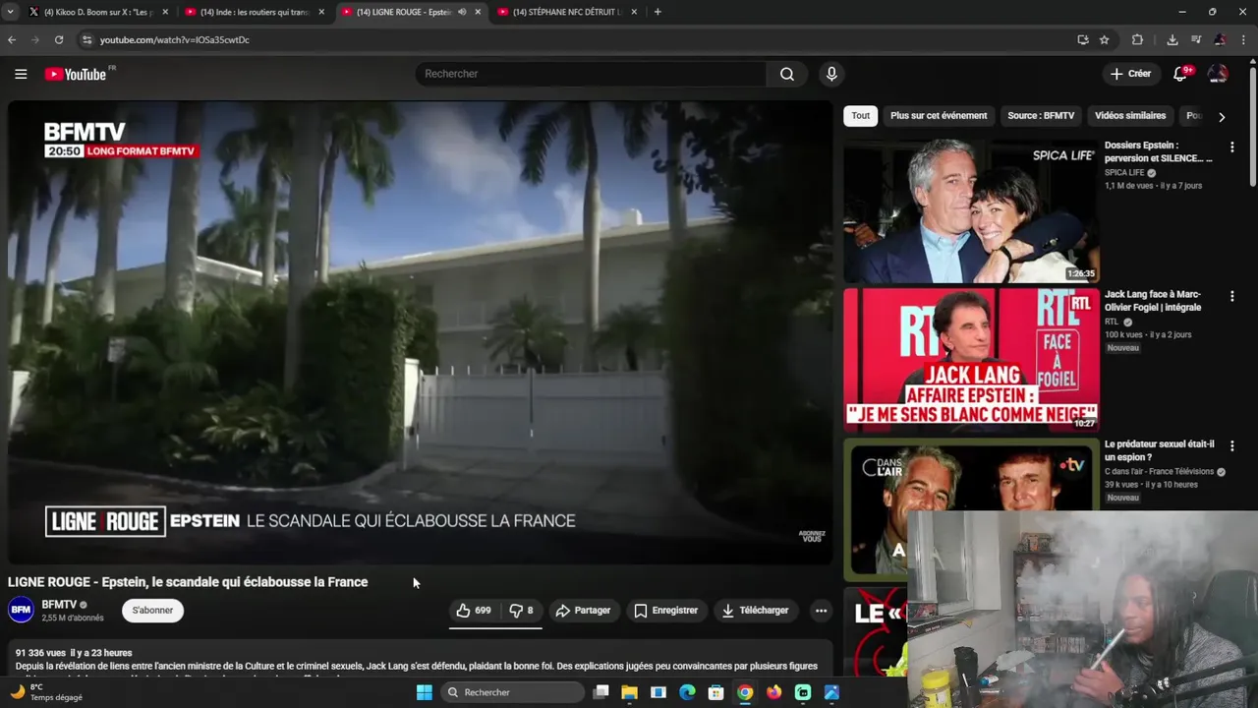Show more filter chips with right arrow
The image size is (1258, 708).
click(x=1222, y=116)
